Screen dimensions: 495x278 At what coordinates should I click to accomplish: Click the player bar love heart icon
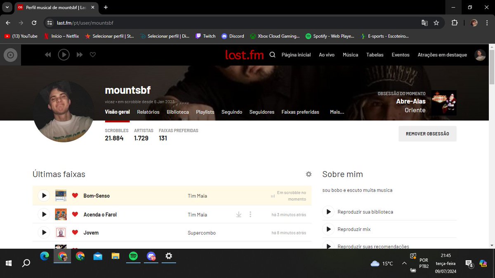click(x=93, y=54)
